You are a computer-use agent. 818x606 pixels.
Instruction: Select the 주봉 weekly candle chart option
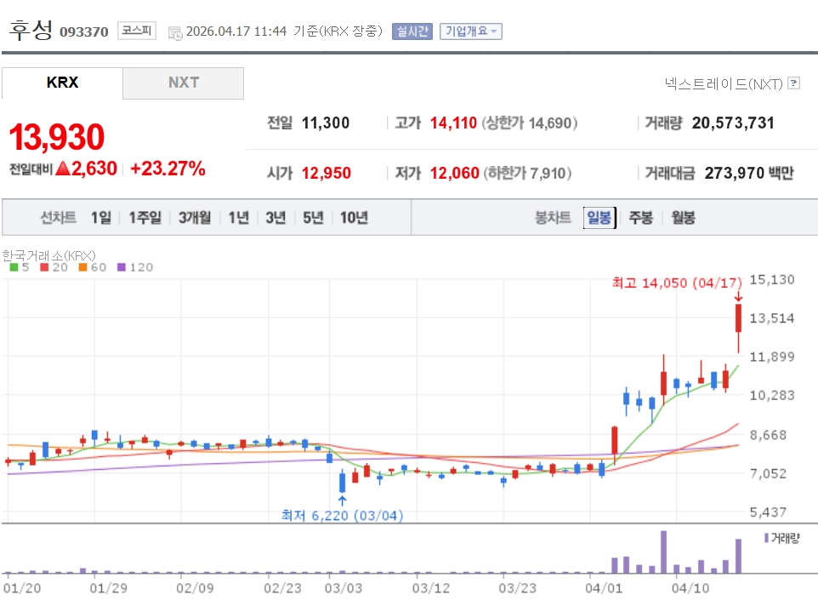point(640,218)
